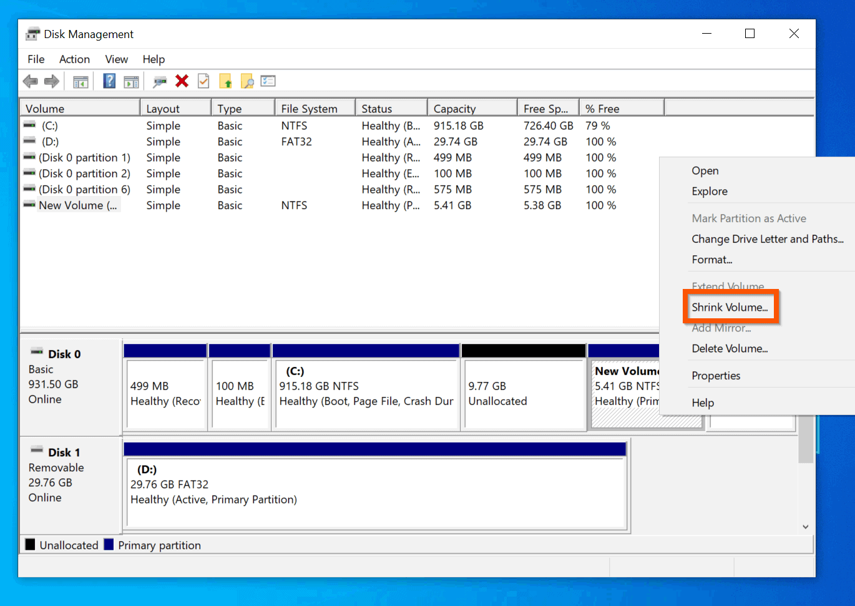Open the volume with the folder up-arrow icon
This screenshot has height=606, width=855.
tap(225, 81)
